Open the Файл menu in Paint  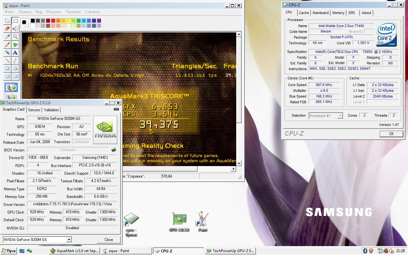click(9, 12)
